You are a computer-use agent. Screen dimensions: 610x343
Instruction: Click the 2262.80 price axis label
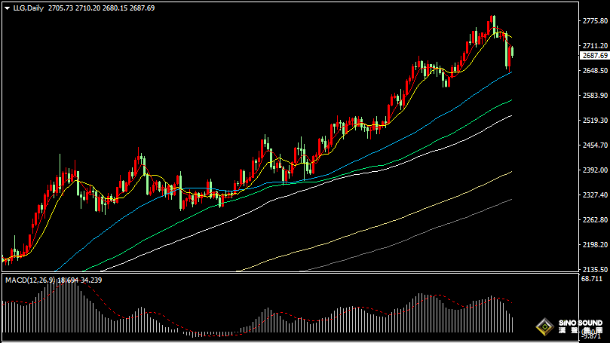point(594,220)
